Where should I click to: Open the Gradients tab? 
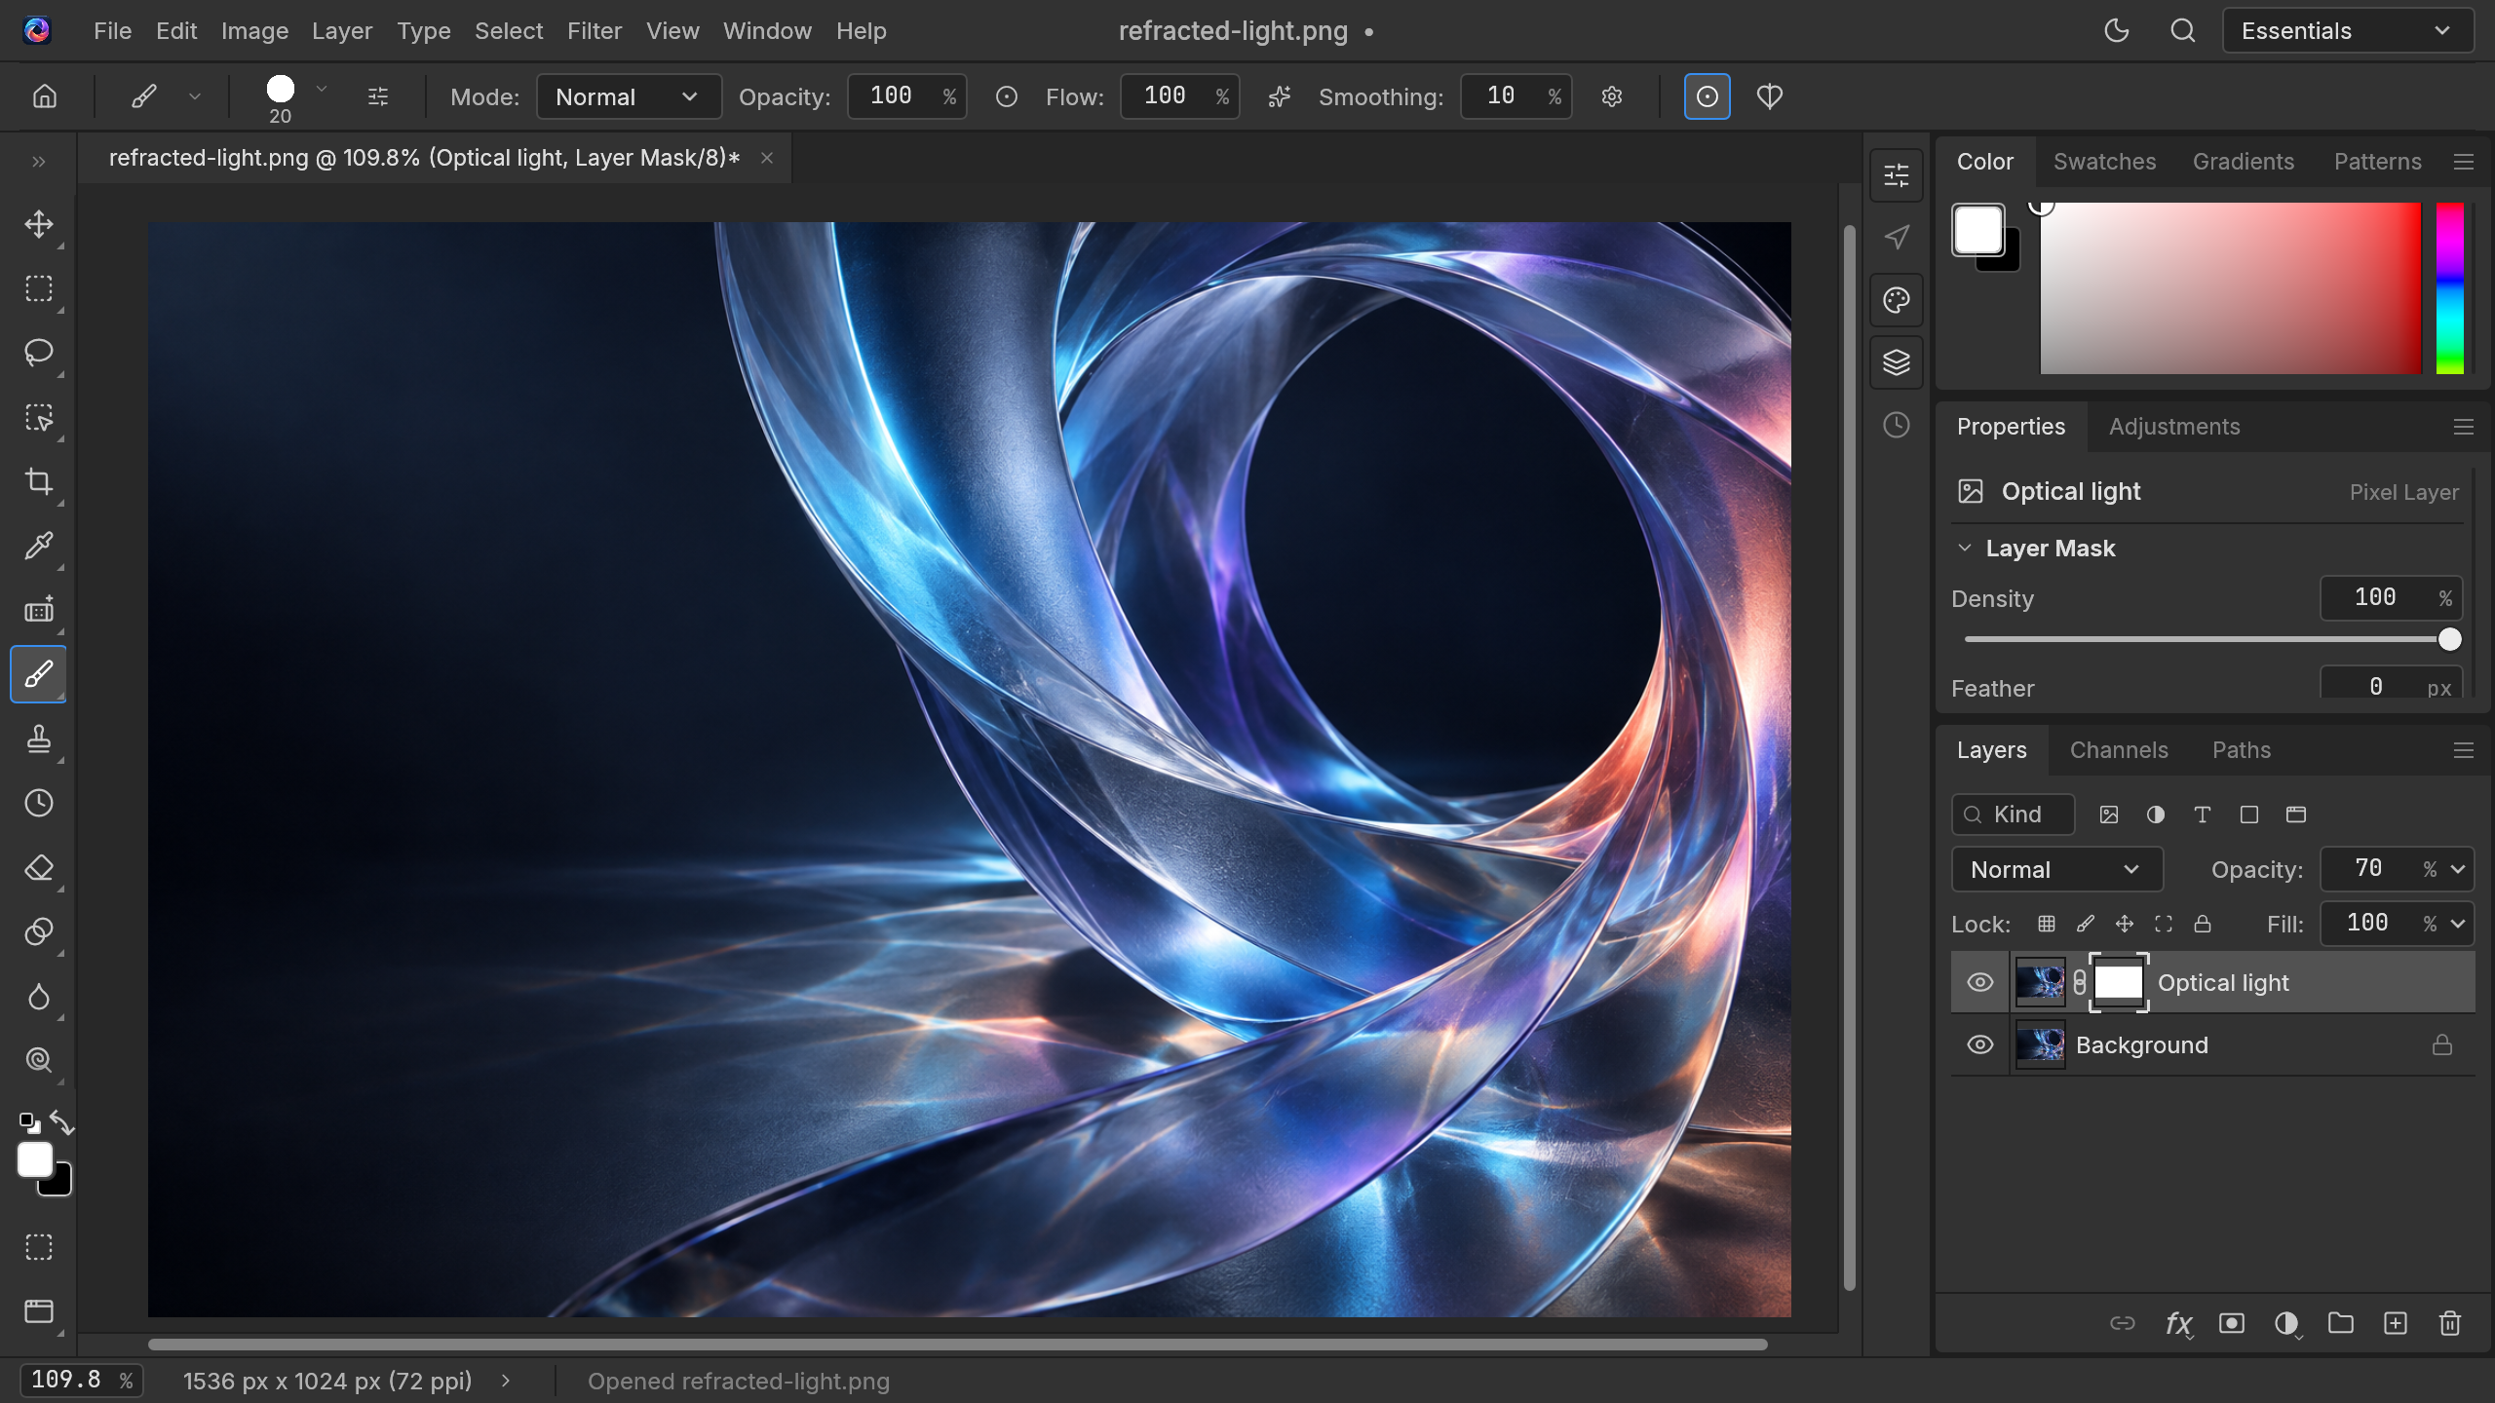coord(2244,162)
